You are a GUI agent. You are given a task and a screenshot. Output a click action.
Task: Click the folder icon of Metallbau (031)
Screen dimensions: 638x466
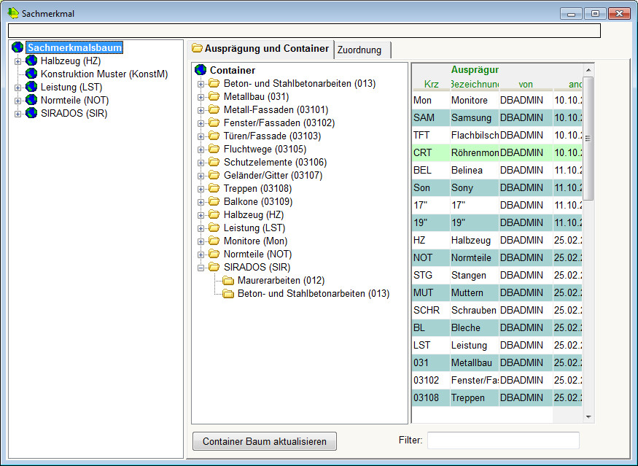coord(214,96)
